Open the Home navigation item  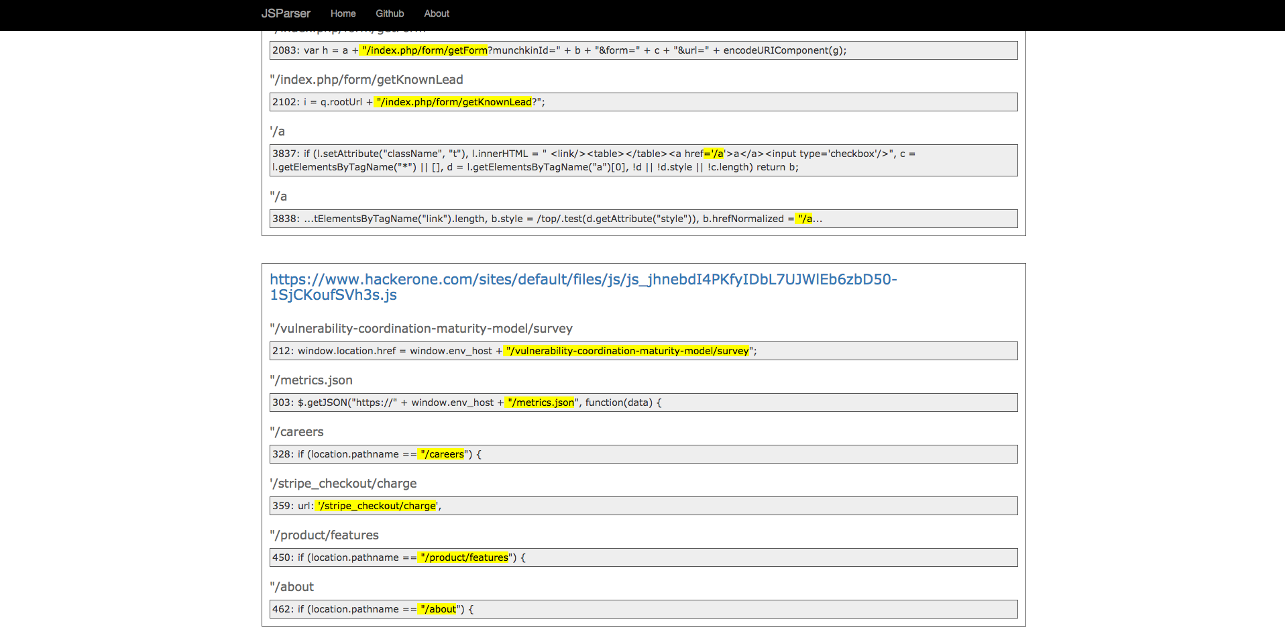(x=343, y=13)
